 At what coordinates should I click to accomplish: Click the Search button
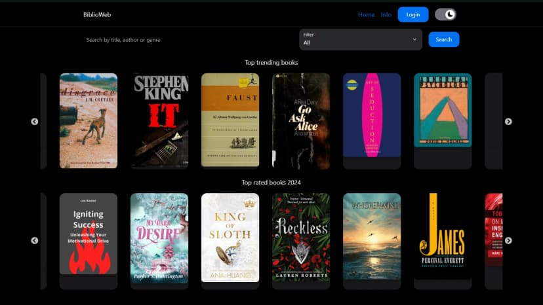coord(443,39)
